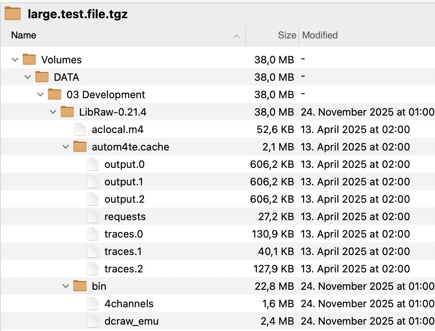
Task: Sort by the Size column header
Action: coord(287,35)
